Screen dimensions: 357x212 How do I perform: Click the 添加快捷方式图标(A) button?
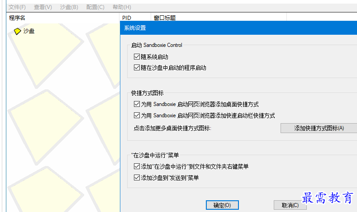click(319, 128)
